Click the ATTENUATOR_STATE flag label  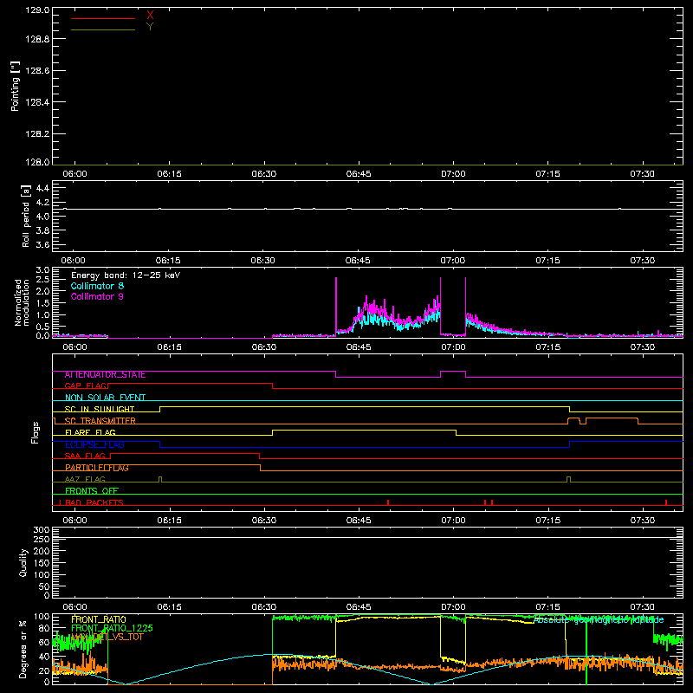105,375
